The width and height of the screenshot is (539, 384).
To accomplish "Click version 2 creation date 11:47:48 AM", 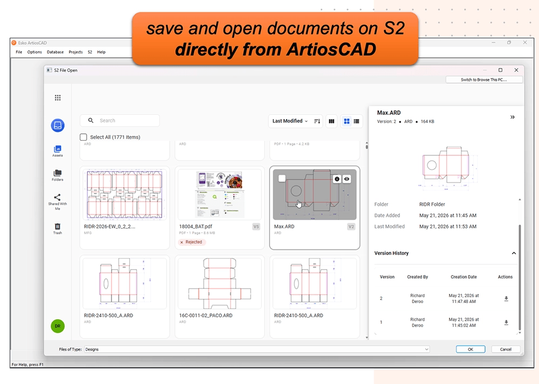I will pyautogui.click(x=464, y=298).
